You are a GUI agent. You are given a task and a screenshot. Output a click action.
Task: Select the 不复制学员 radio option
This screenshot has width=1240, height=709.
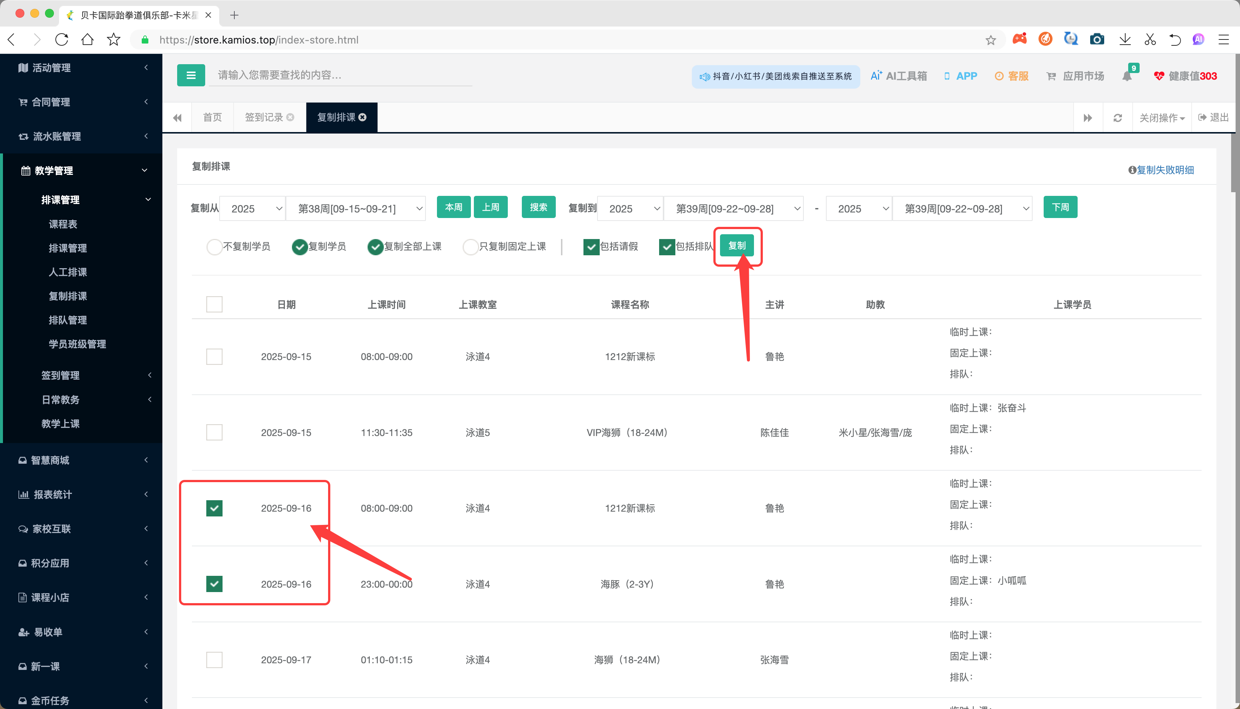click(214, 247)
